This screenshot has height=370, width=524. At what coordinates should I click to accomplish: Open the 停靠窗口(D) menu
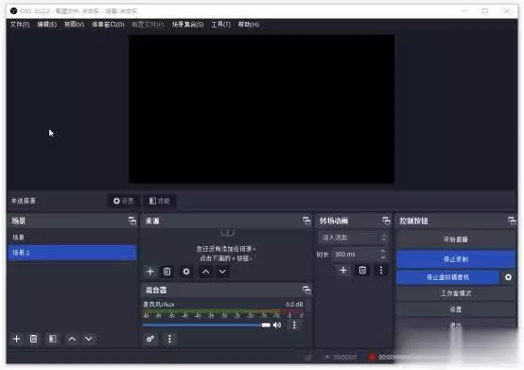[108, 25]
